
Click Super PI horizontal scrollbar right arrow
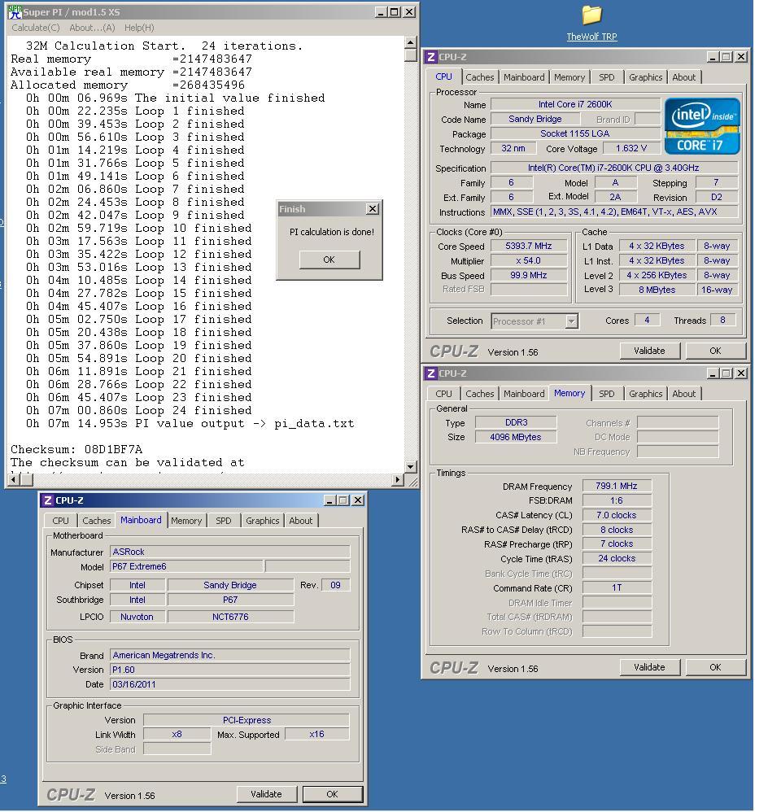click(x=398, y=479)
